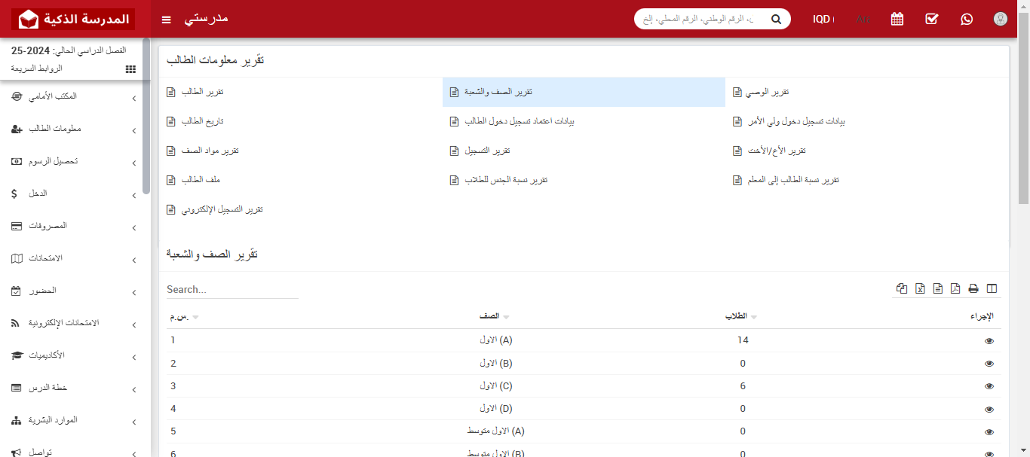
Task: Open the calendar icon in top bar
Action: [x=897, y=19]
